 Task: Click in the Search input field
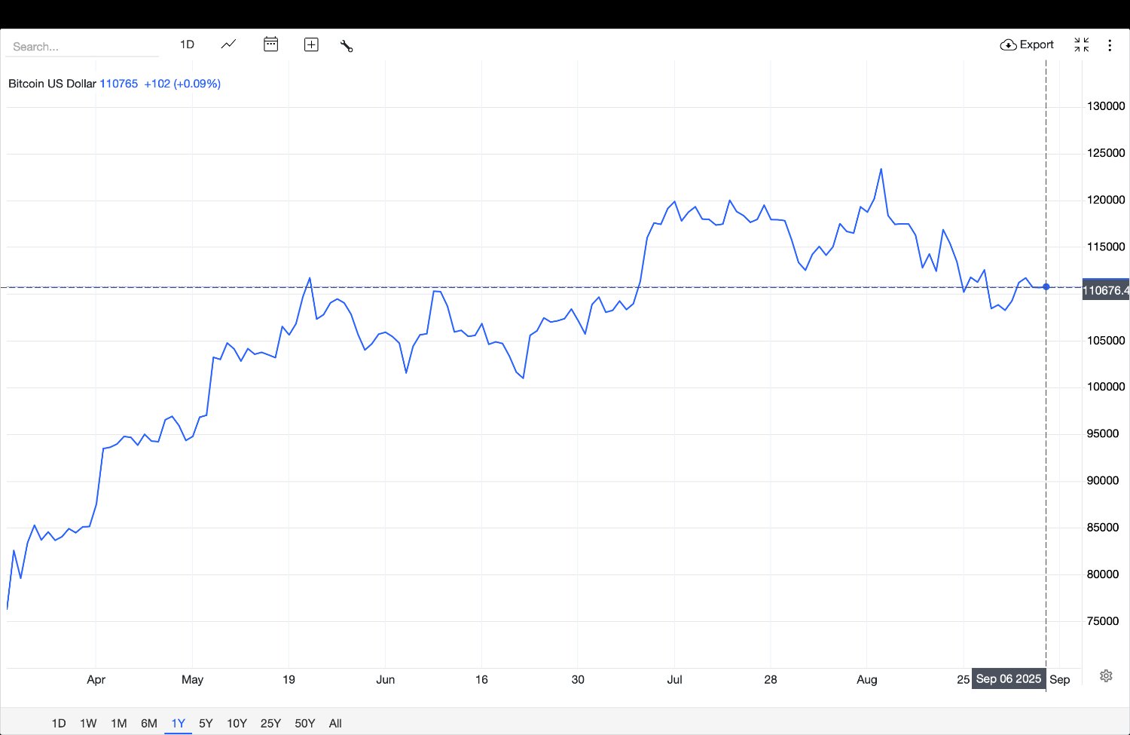[x=81, y=47]
